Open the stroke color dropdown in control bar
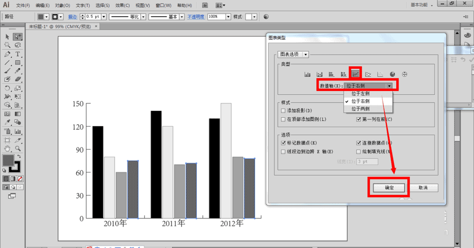 coord(61,17)
